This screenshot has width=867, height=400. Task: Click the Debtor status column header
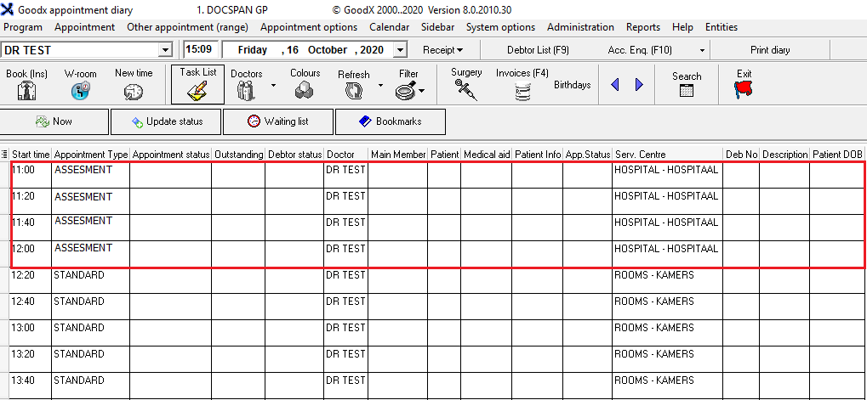pyautogui.click(x=294, y=155)
